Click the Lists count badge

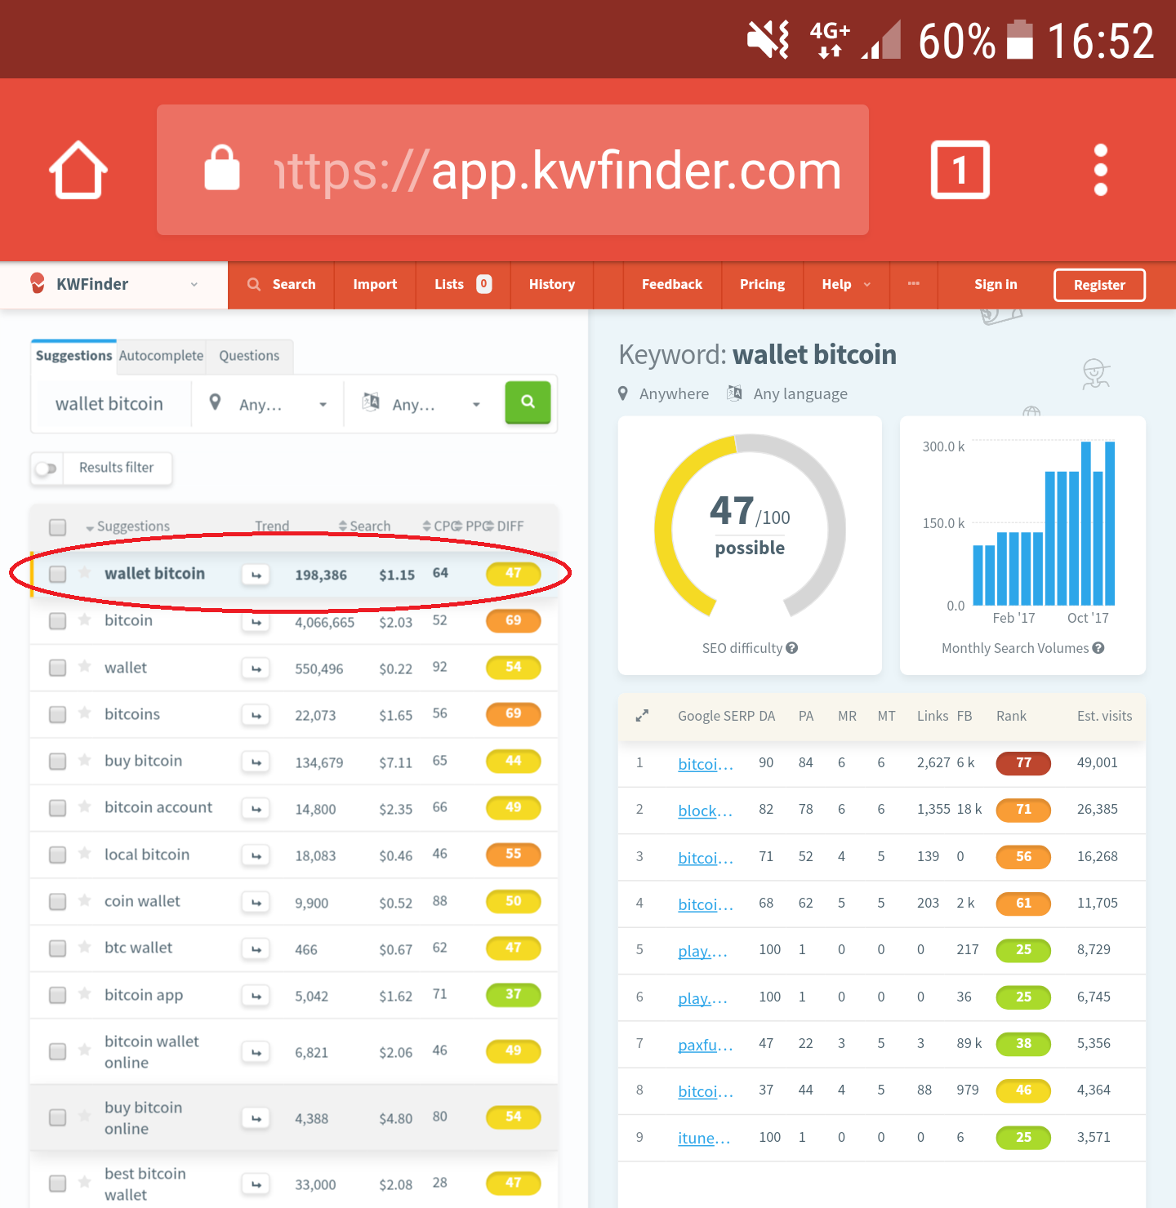[x=484, y=284]
